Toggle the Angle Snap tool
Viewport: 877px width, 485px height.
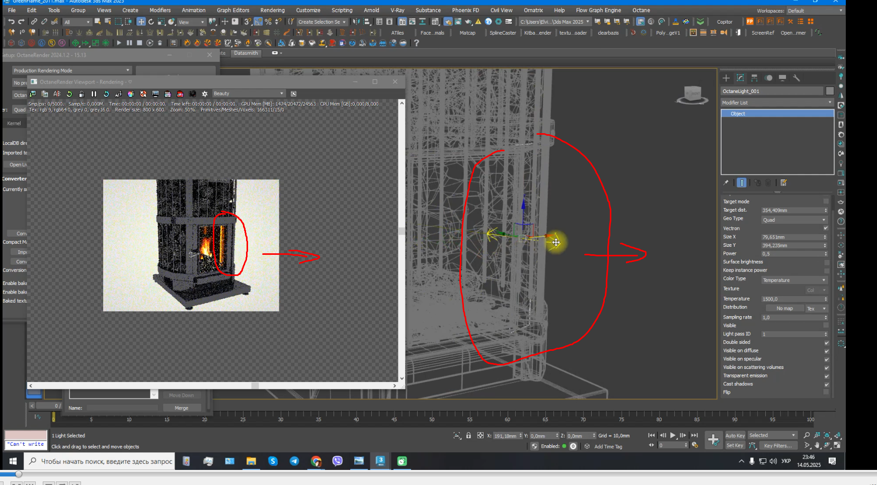[x=258, y=22]
